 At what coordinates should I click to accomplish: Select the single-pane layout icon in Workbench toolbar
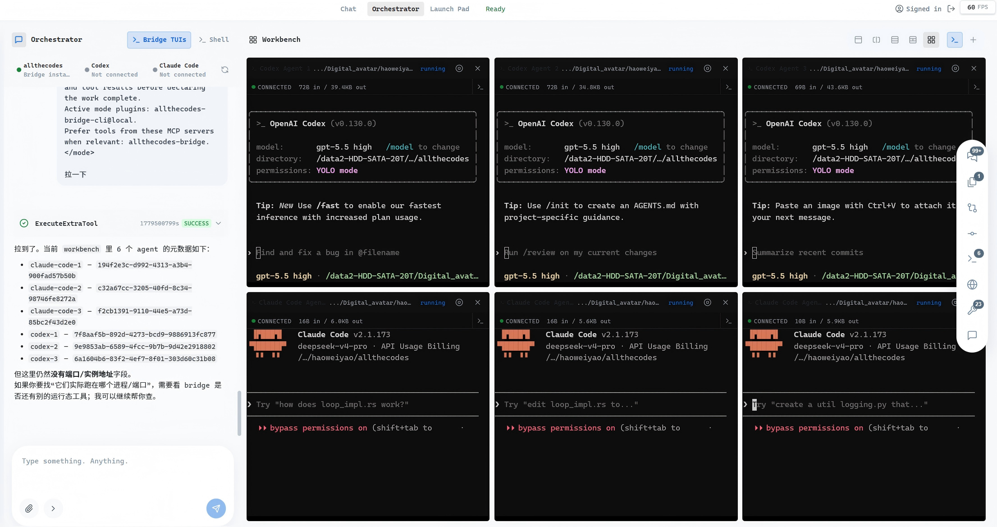pyautogui.click(x=858, y=40)
